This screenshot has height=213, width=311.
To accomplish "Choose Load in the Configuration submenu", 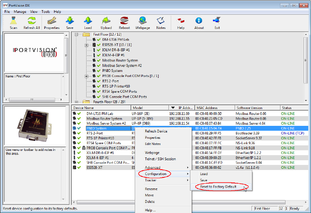I will pos(204,174).
